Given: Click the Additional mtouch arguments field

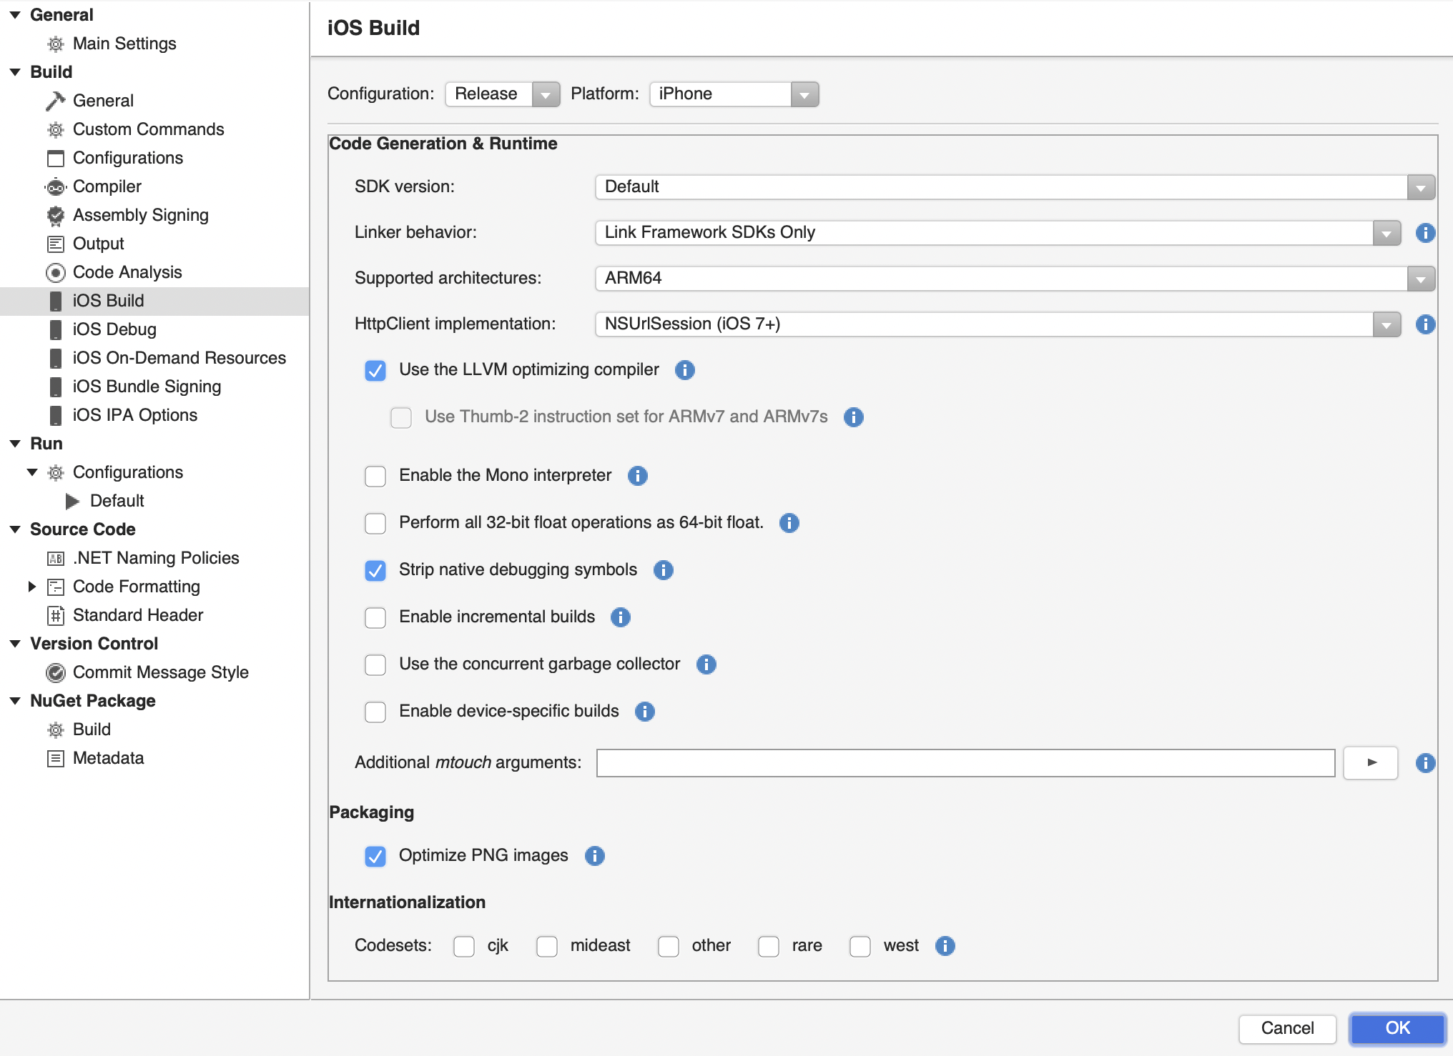Looking at the screenshot, I should (x=966, y=763).
